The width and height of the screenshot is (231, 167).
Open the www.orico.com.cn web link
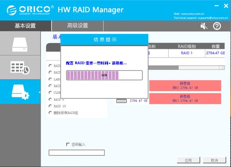pos(192,14)
